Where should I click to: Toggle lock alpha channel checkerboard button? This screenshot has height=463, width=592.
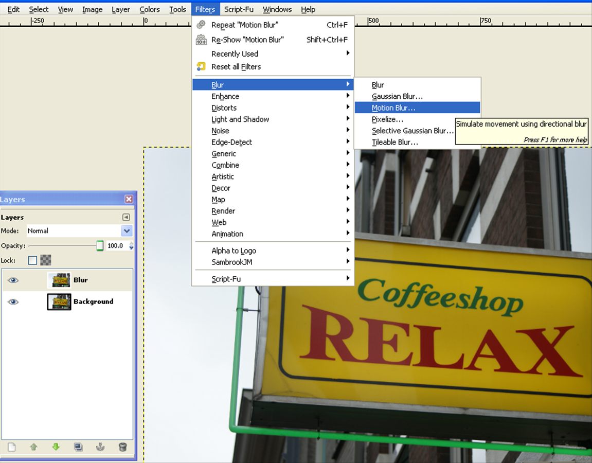46,260
